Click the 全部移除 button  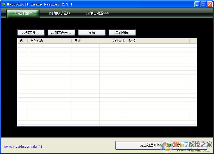tap(122, 32)
